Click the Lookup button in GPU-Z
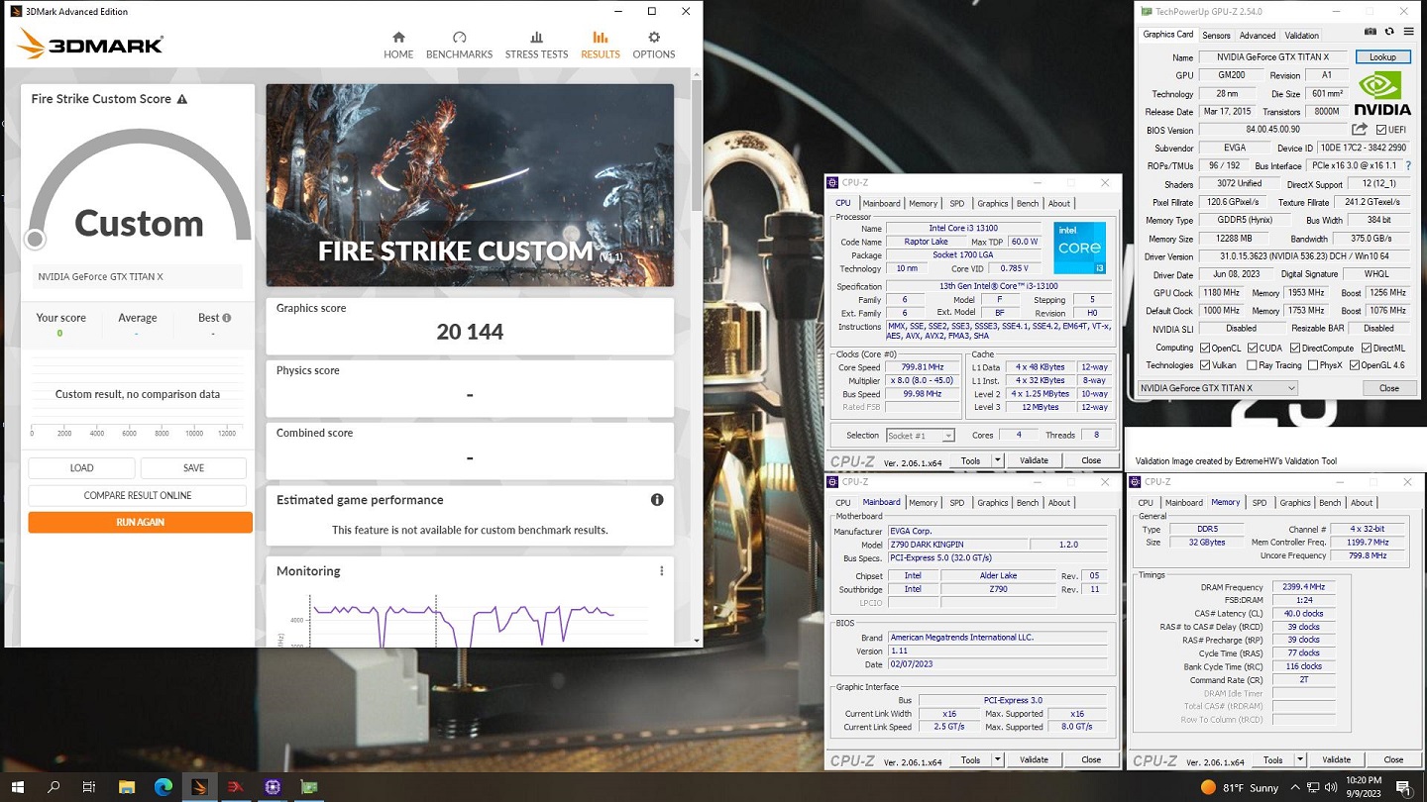 (x=1382, y=57)
